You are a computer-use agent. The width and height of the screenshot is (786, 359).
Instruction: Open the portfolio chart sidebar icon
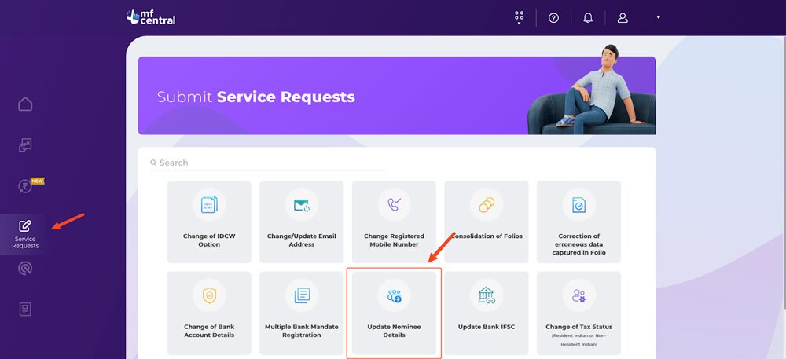[25, 145]
